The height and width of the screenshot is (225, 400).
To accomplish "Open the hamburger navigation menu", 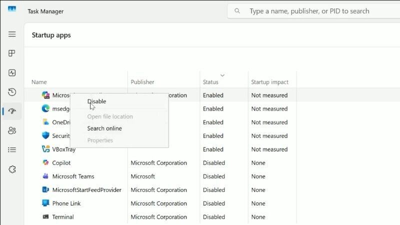I will click(12, 34).
